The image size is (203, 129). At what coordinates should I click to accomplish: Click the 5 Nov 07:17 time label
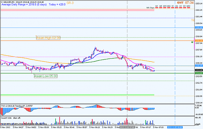point(146,127)
